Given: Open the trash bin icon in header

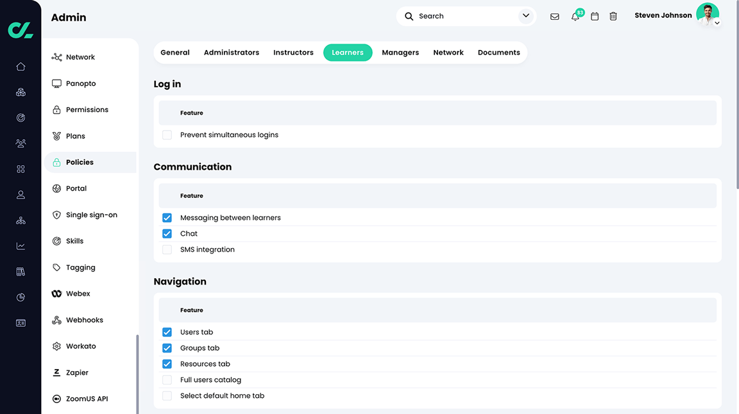Looking at the screenshot, I should [613, 17].
